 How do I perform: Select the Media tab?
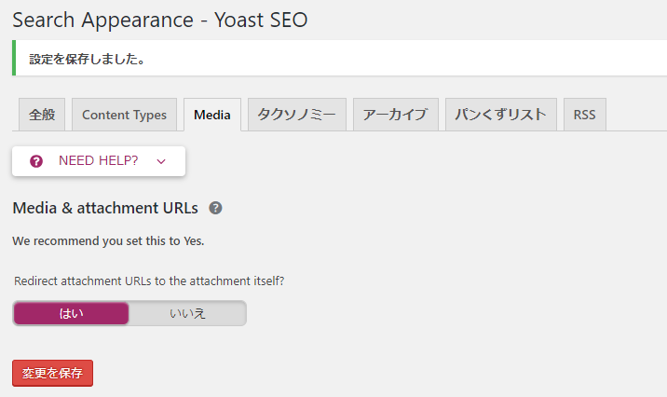212,115
